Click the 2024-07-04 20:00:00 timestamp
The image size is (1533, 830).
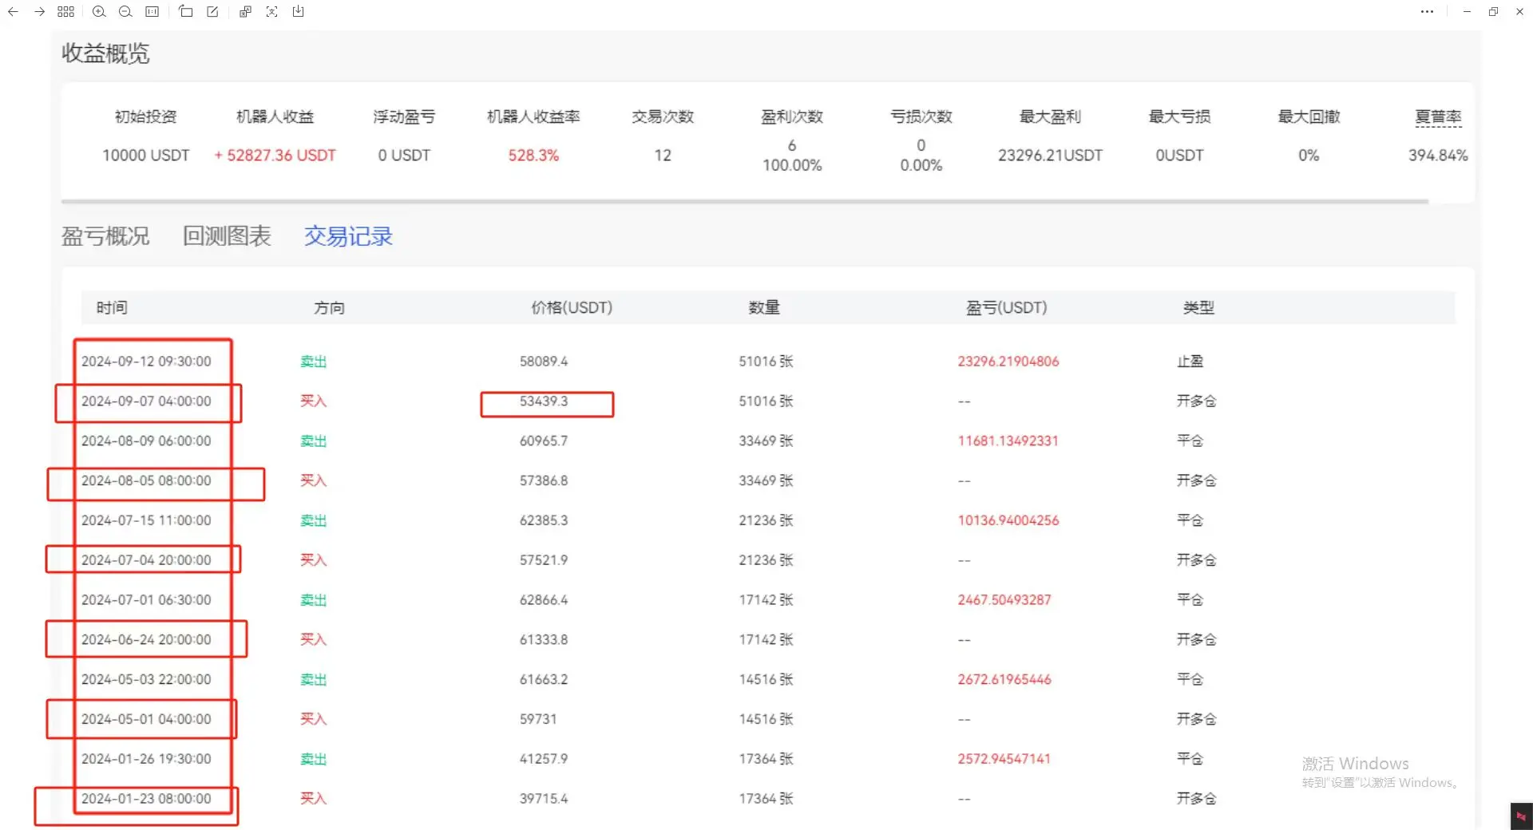146,560
